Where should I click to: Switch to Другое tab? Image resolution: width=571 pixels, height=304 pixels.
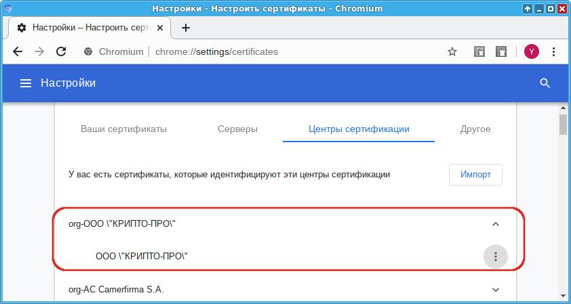pos(475,129)
